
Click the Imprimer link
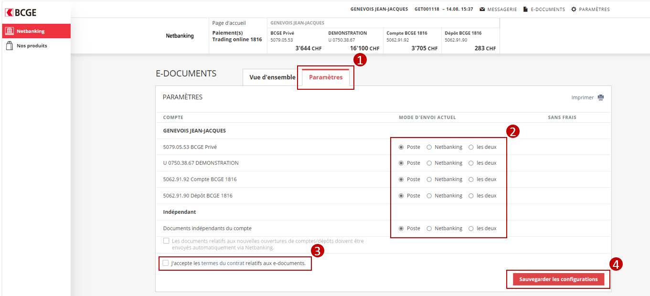tap(583, 97)
